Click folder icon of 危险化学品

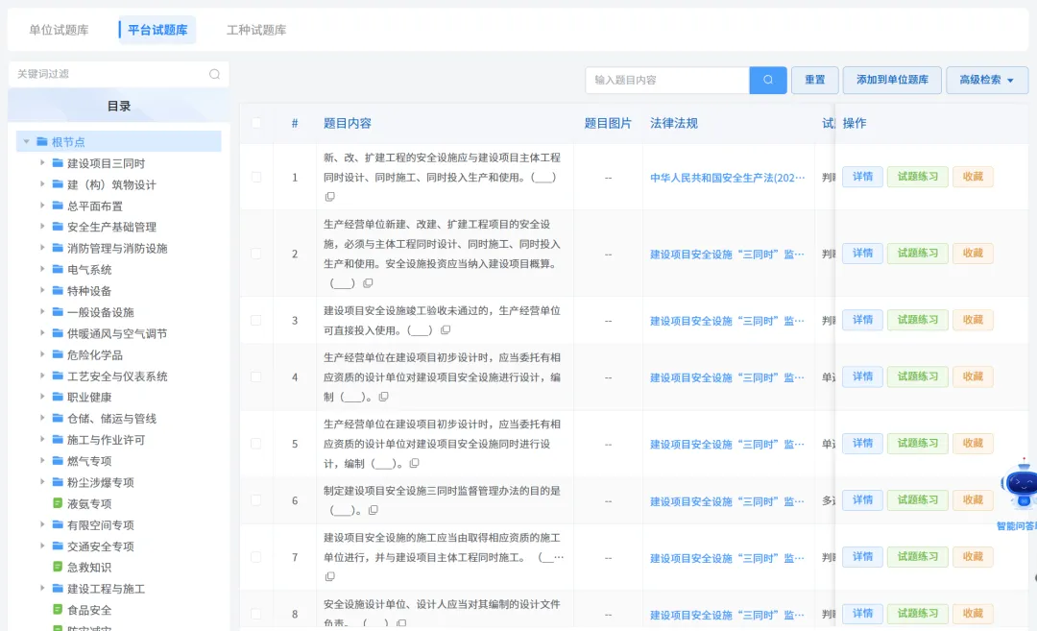58,354
